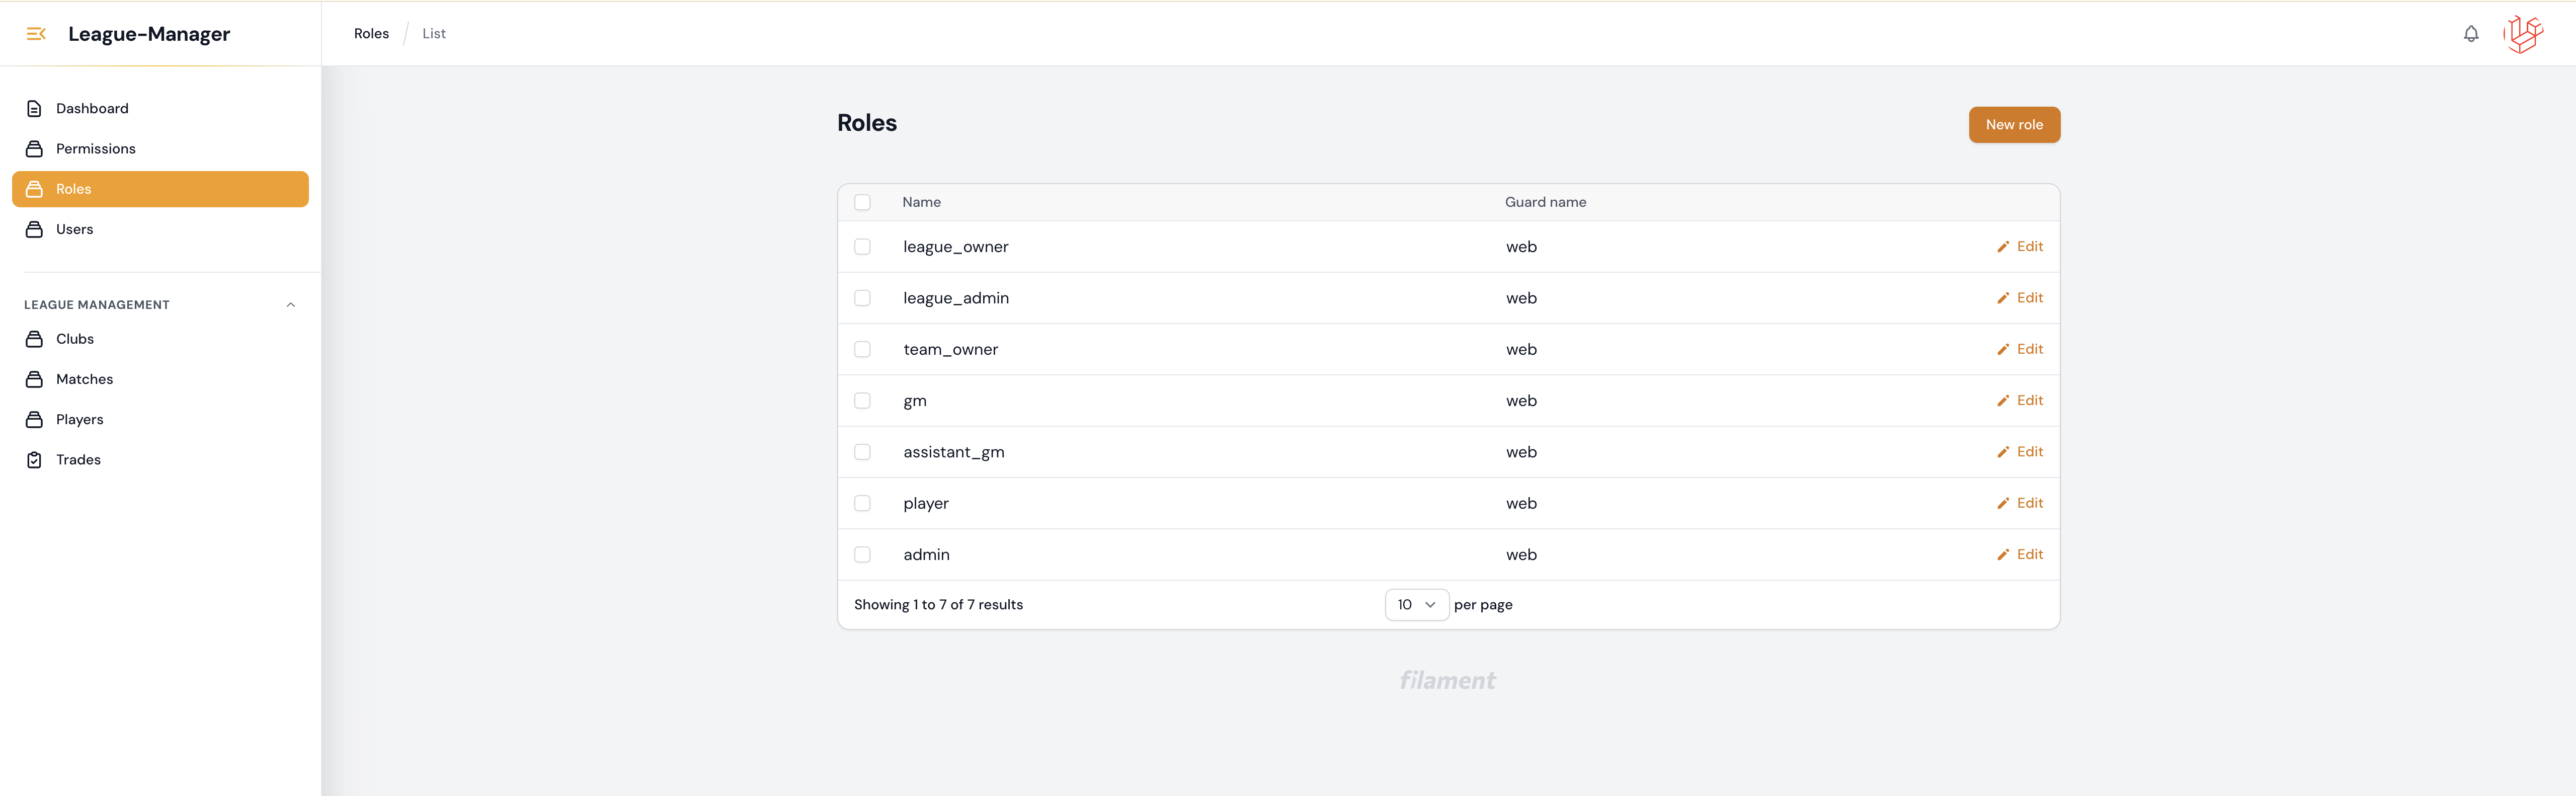Open notifications via the bell icon
Screen dimensions: 2576x796
click(x=2470, y=34)
